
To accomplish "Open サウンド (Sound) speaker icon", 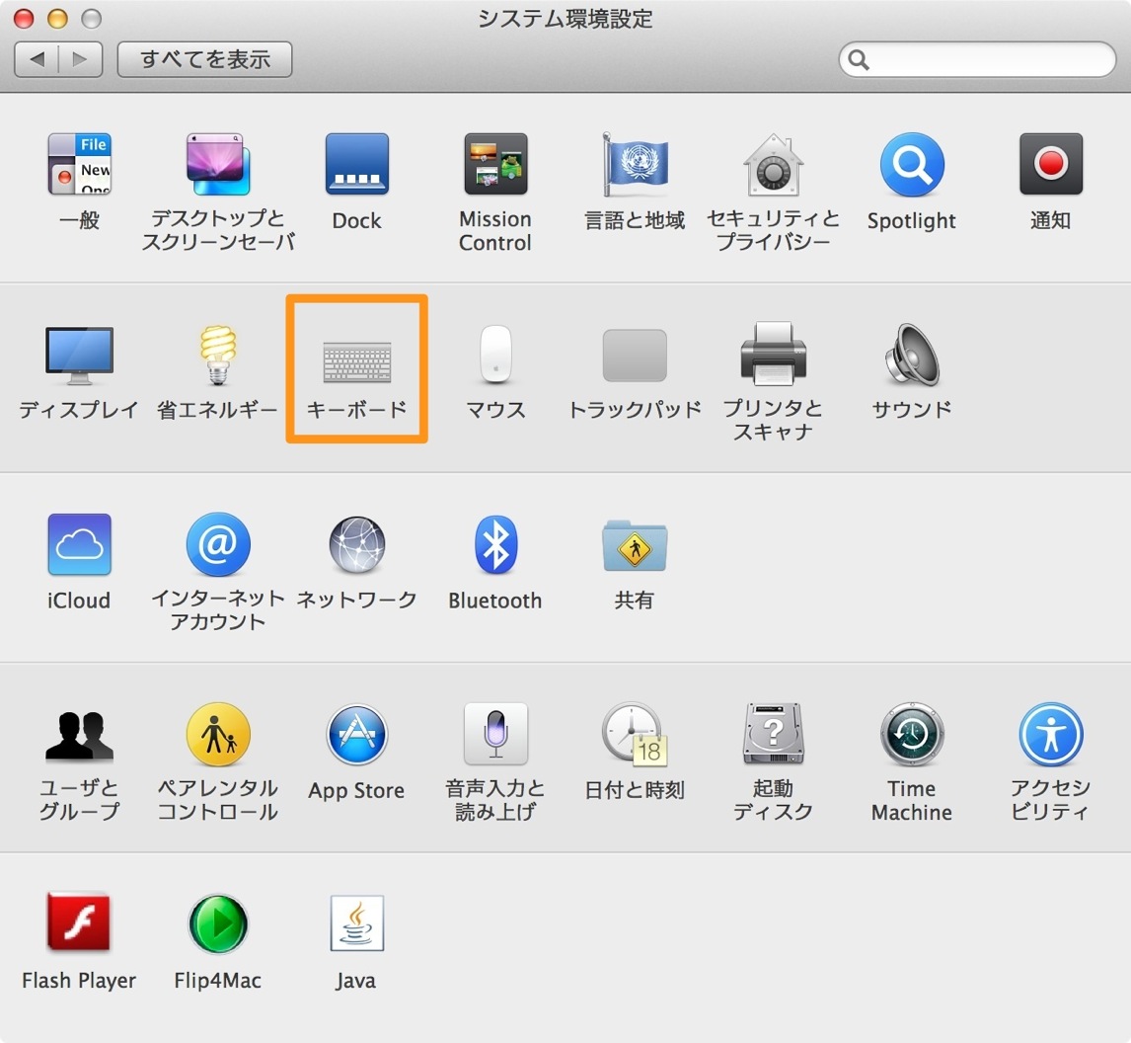I will 912,354.
